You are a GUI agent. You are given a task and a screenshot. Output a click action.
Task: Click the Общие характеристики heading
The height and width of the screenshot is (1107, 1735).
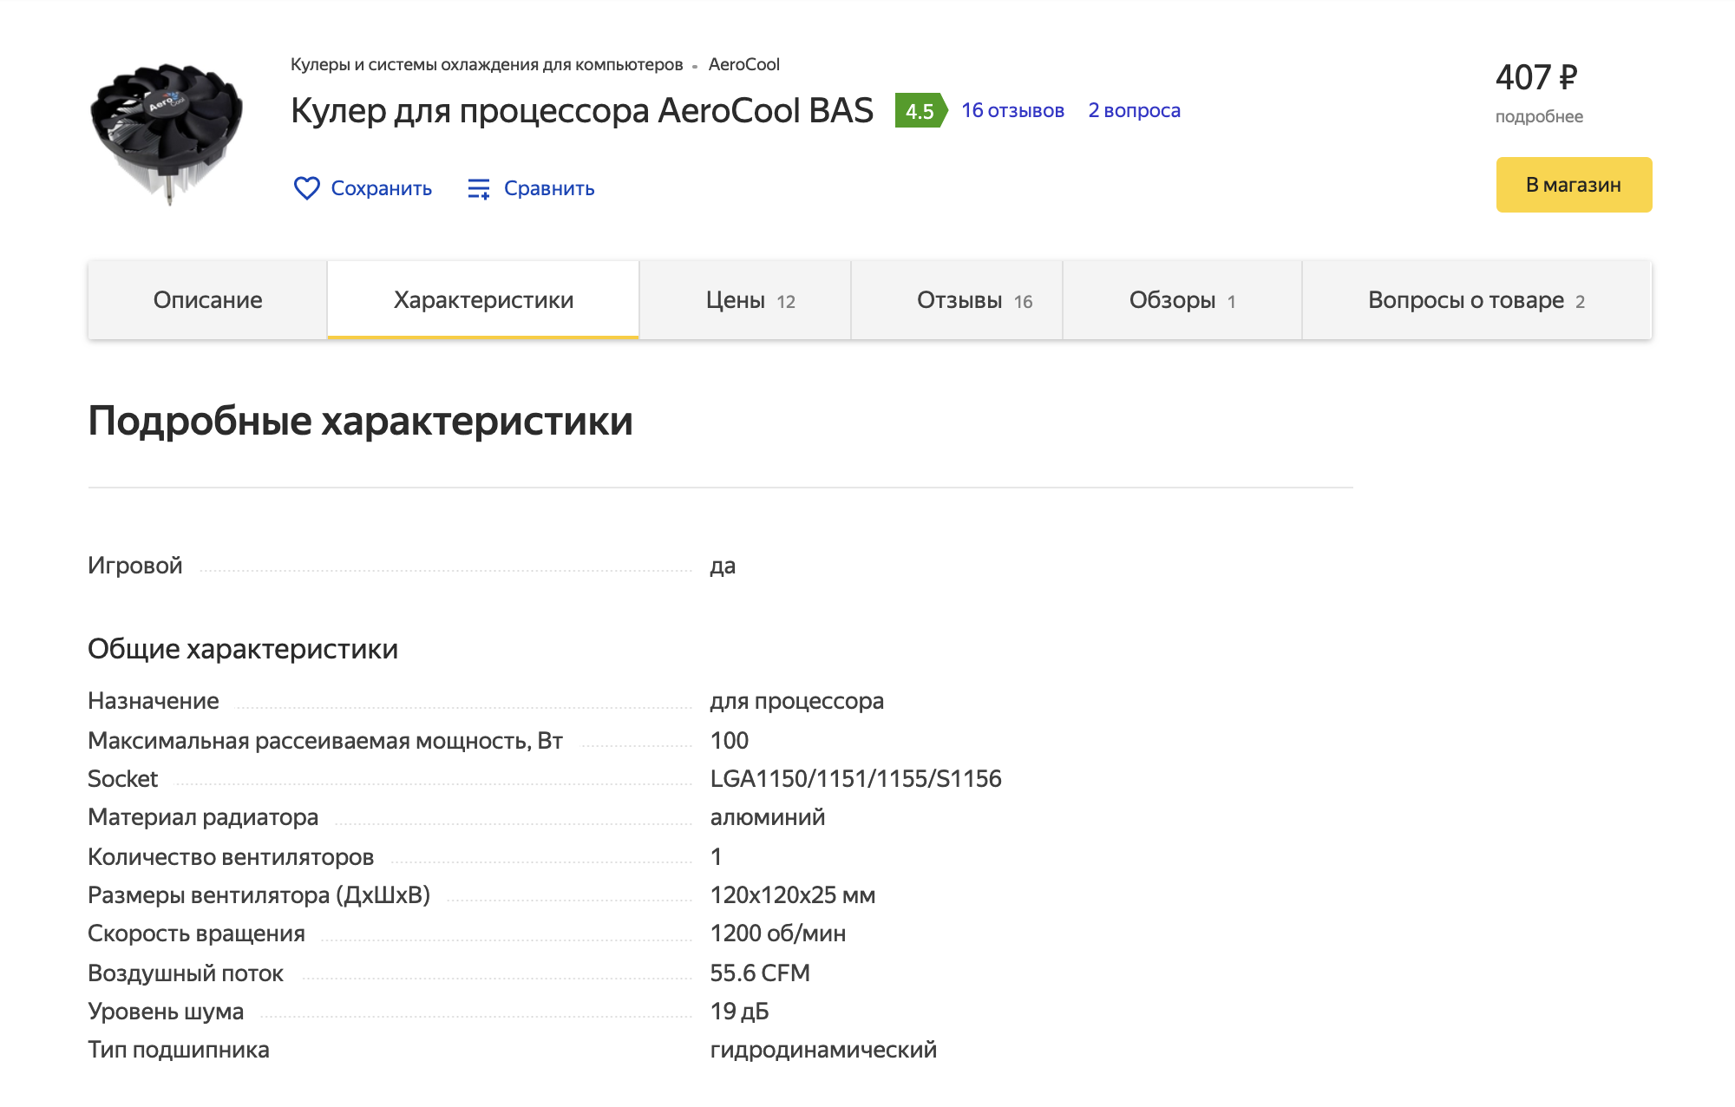pyautogui.click(x=243, y=649)
